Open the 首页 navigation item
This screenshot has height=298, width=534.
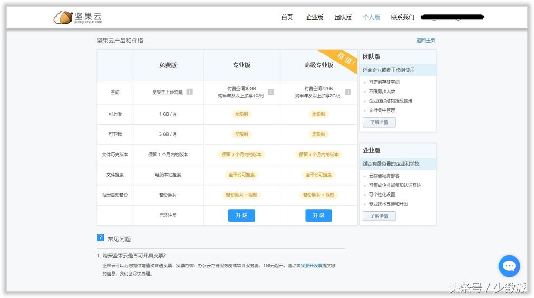[287, 17]
